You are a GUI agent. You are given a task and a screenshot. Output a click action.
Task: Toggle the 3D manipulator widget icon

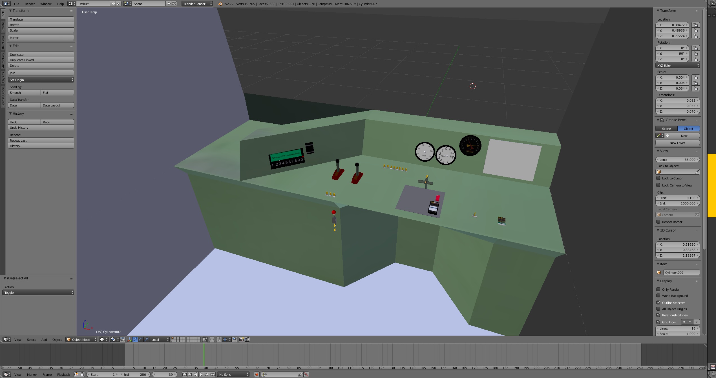point(130,339)
